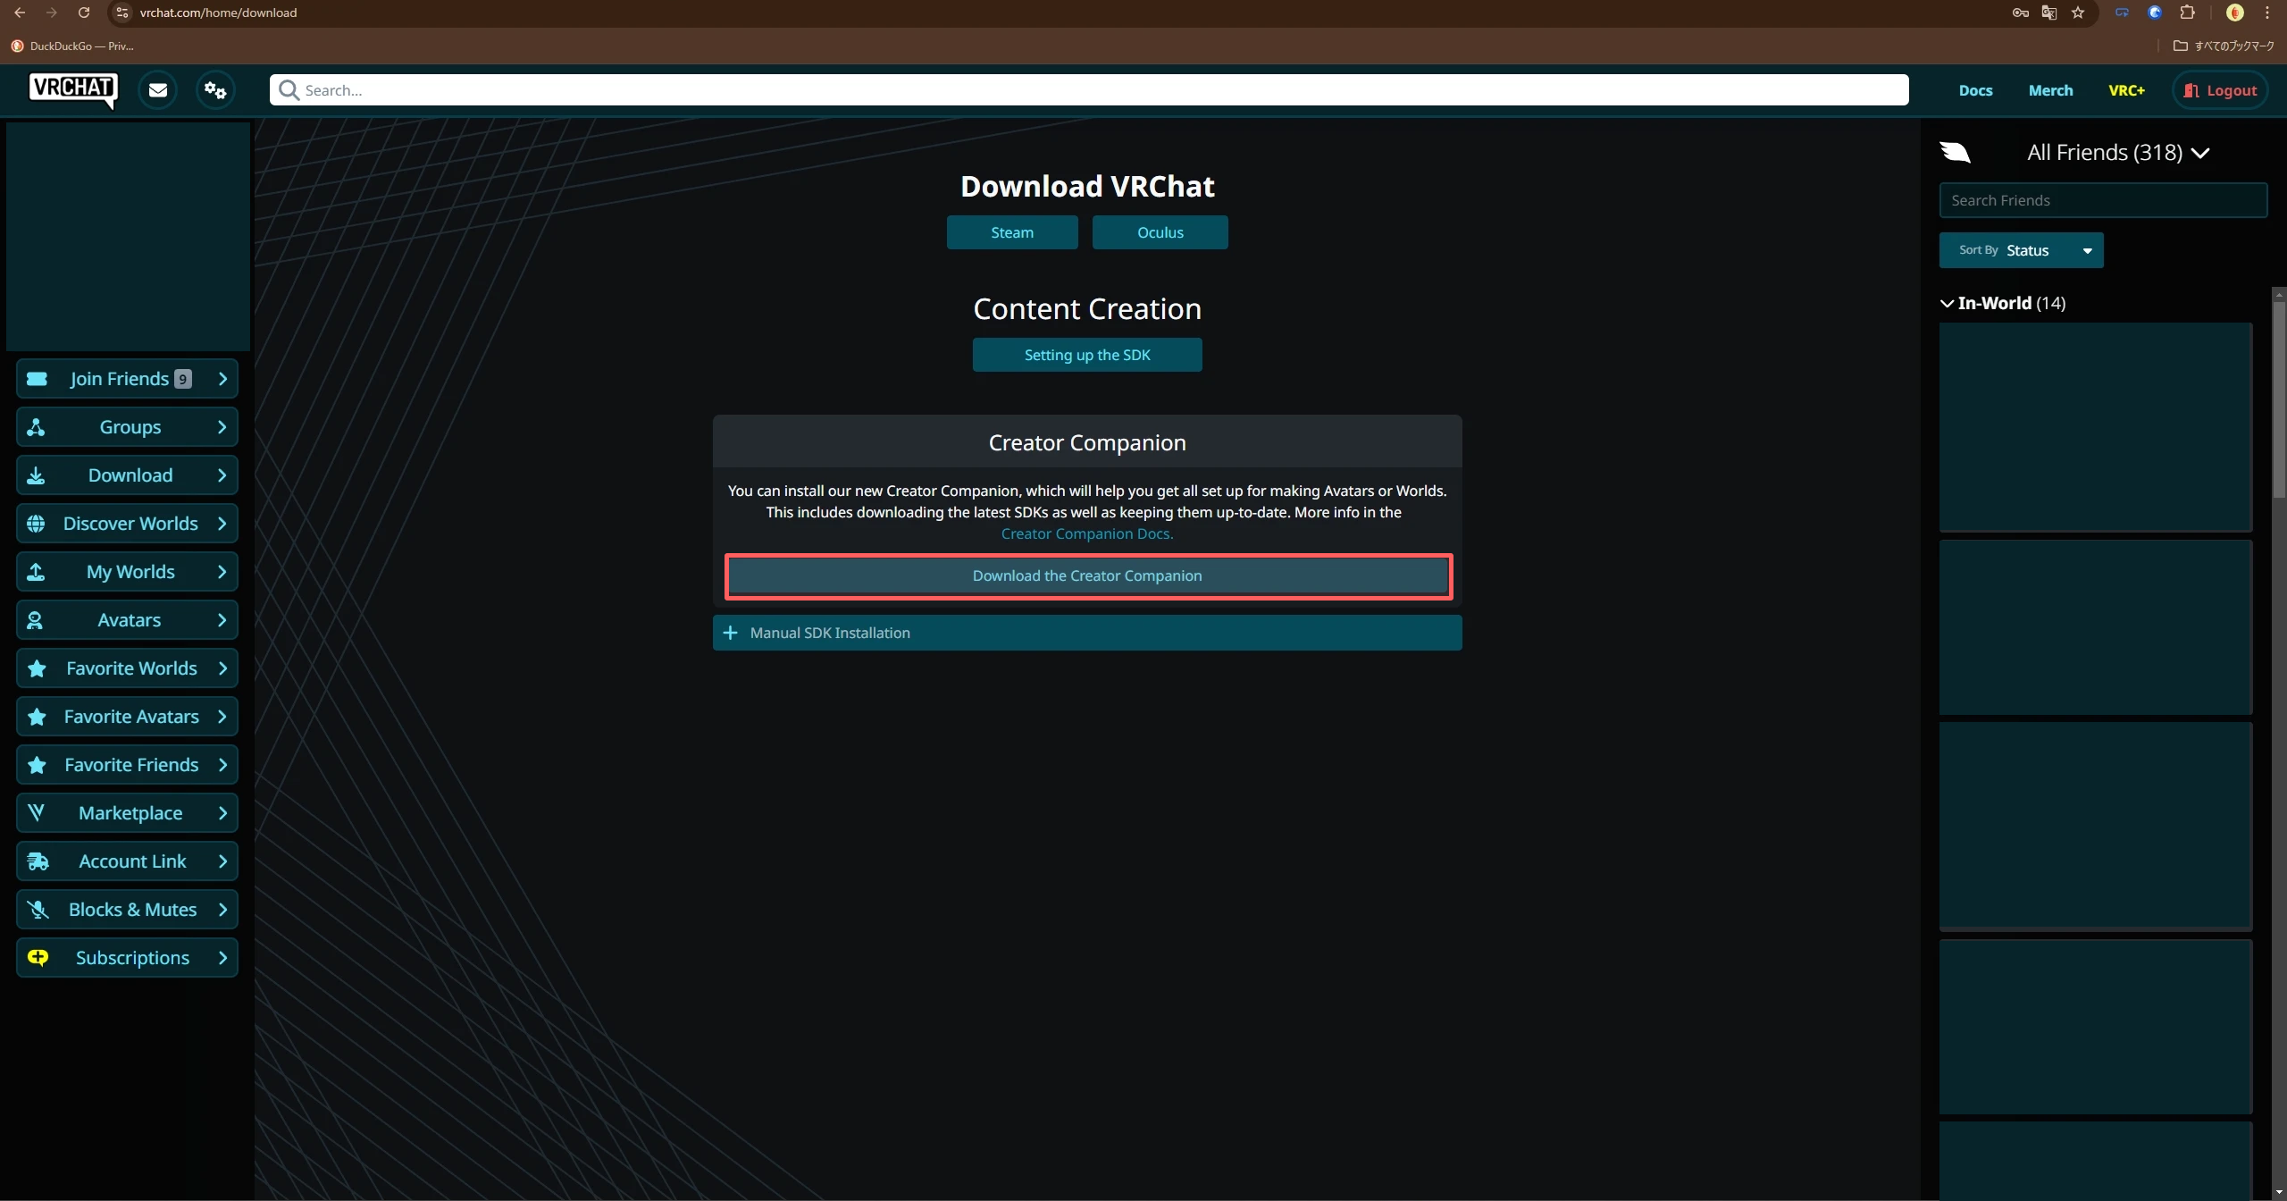Viewport: 2287px width, 1201px height.
Task: Click the Logout button
Action: (2220, 90)
